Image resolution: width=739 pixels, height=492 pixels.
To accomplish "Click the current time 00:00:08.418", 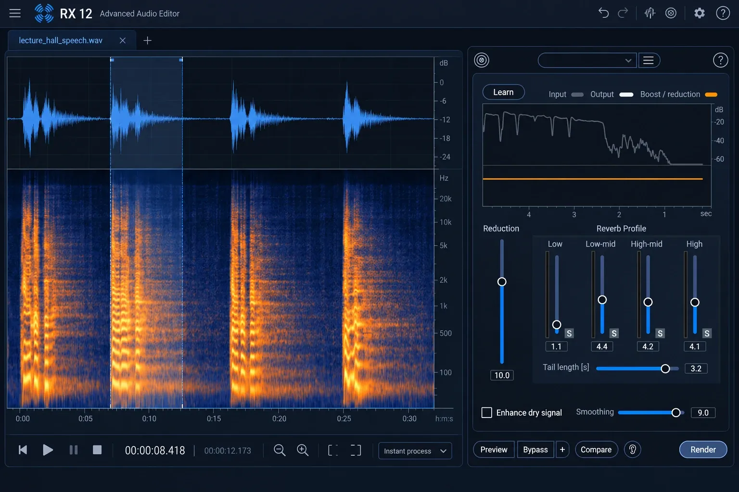I will (x=155, y=451).
